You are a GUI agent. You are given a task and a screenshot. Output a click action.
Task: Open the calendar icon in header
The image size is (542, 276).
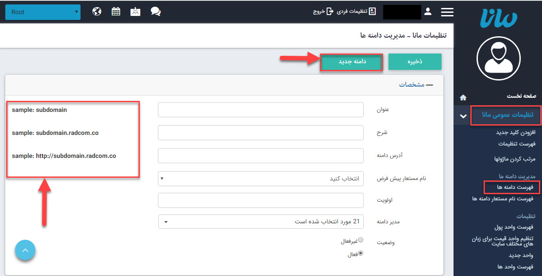(x=116, y=12)
